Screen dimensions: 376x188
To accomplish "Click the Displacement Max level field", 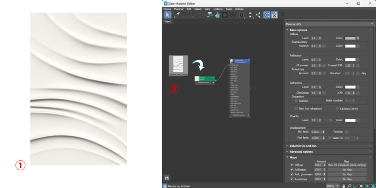I will tap(316, 138).
